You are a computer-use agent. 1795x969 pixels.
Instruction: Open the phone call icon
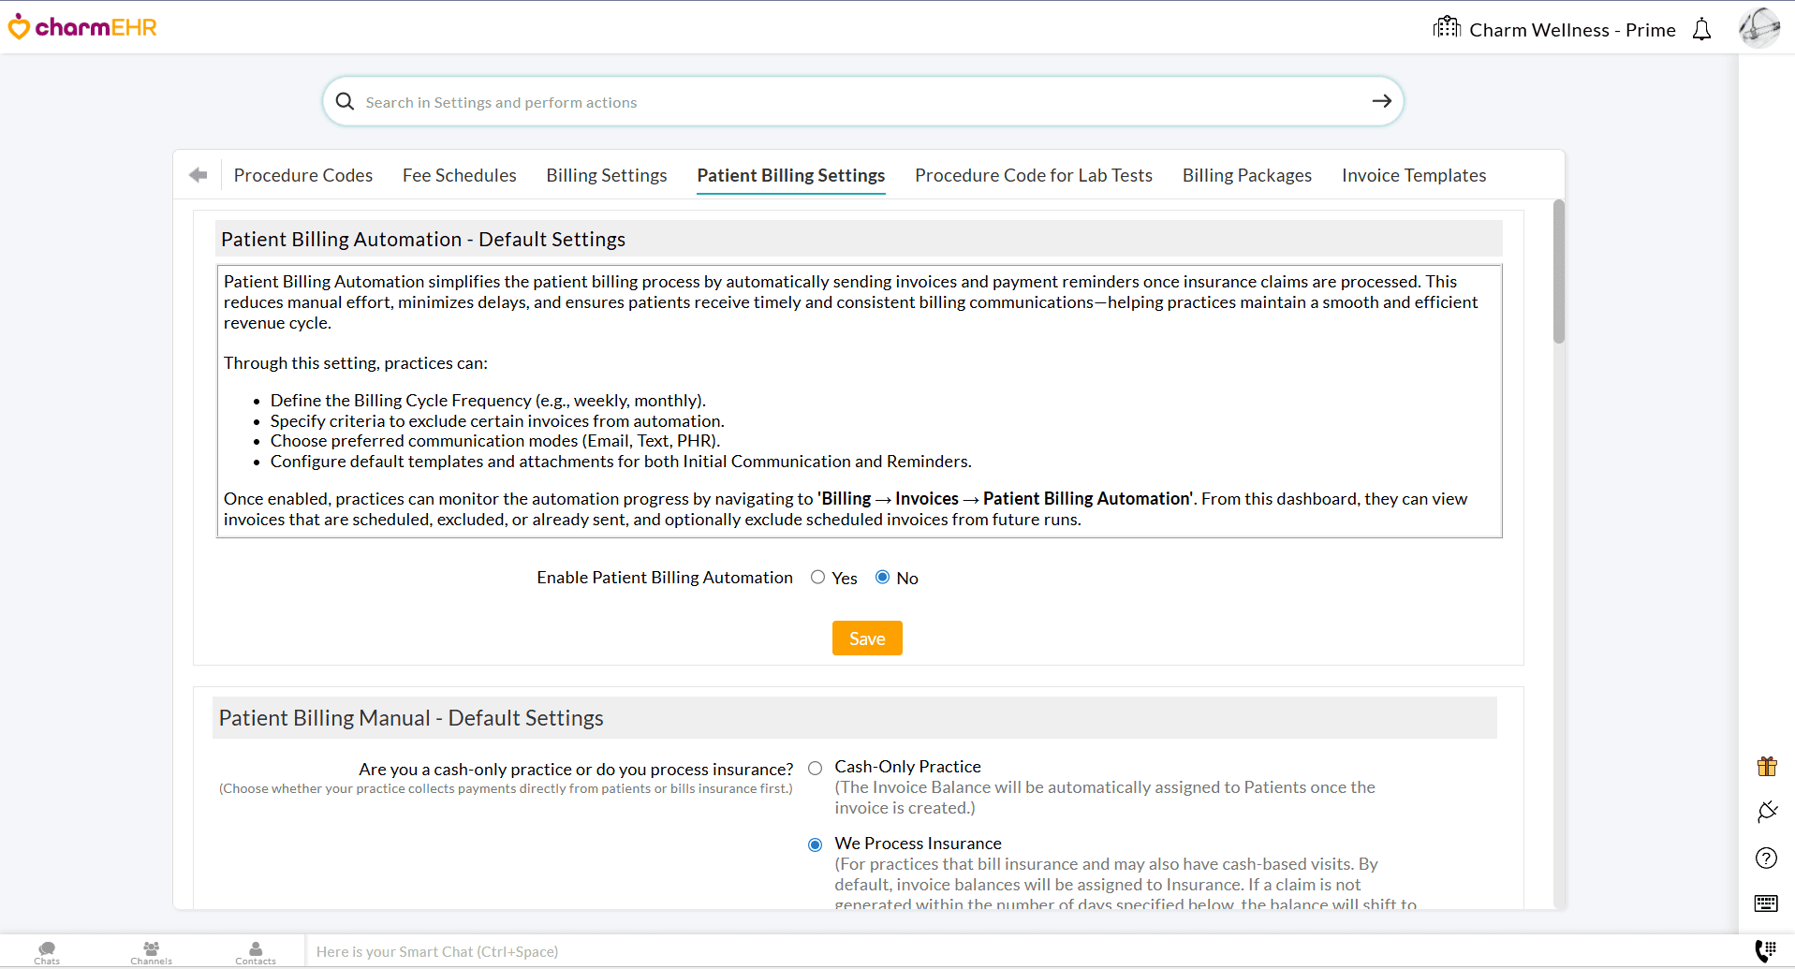click(x=1767, y=950)
